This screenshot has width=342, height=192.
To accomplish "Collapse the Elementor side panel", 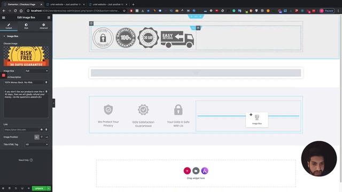I will tap(53, 103).
